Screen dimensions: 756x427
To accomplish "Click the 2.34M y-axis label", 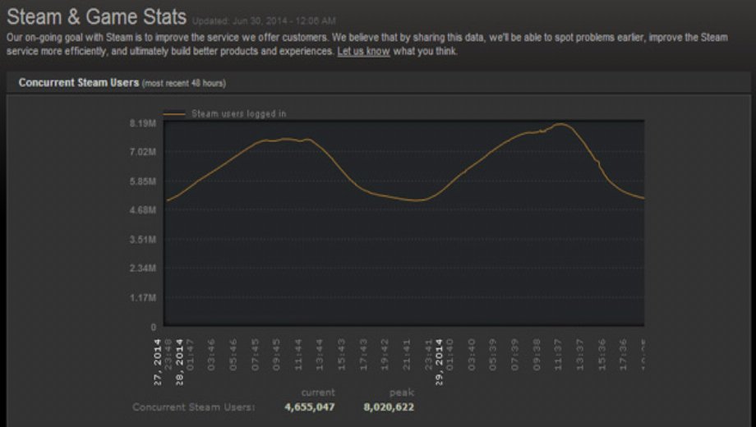I will click(143, 268).
